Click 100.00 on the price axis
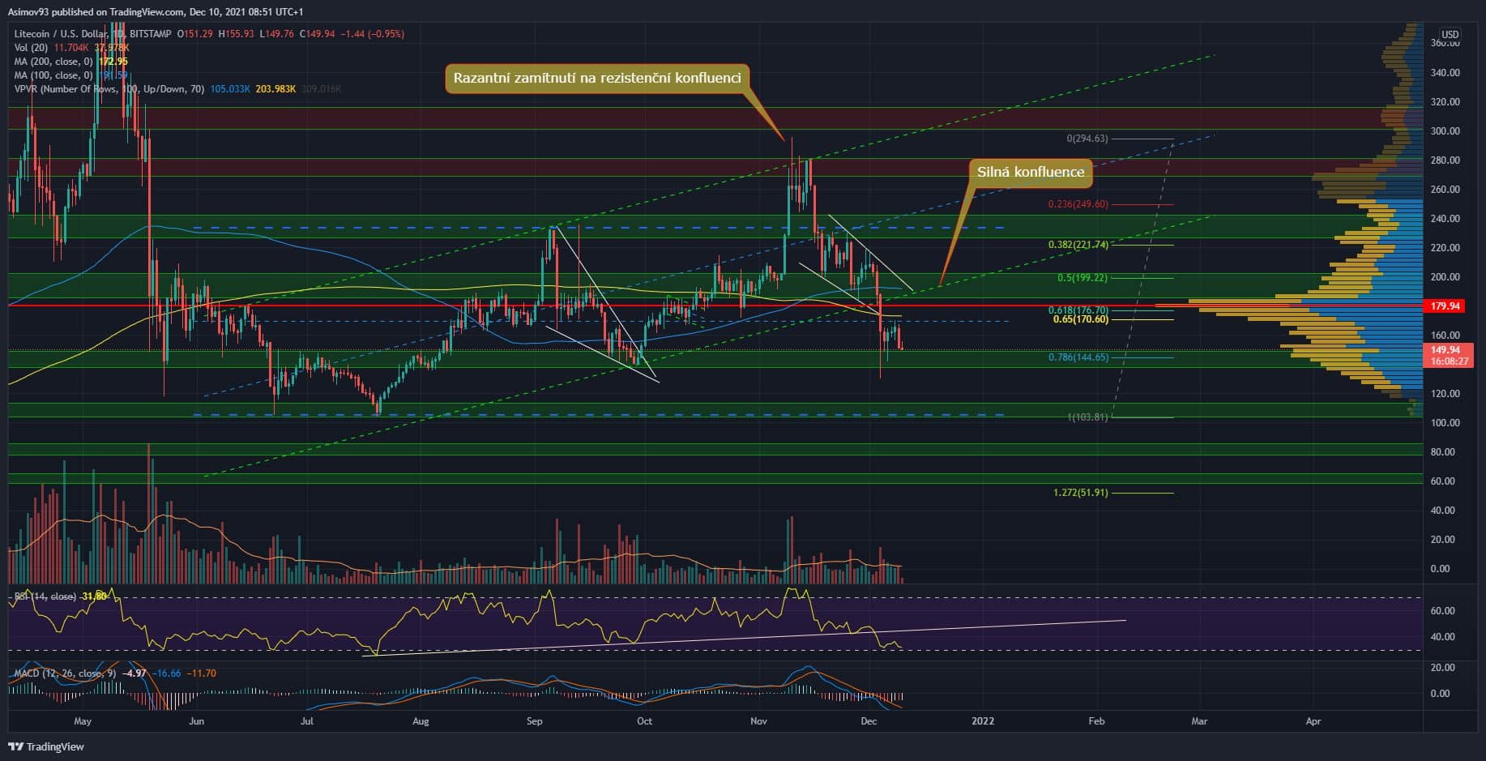 (x=1445, y=423)
